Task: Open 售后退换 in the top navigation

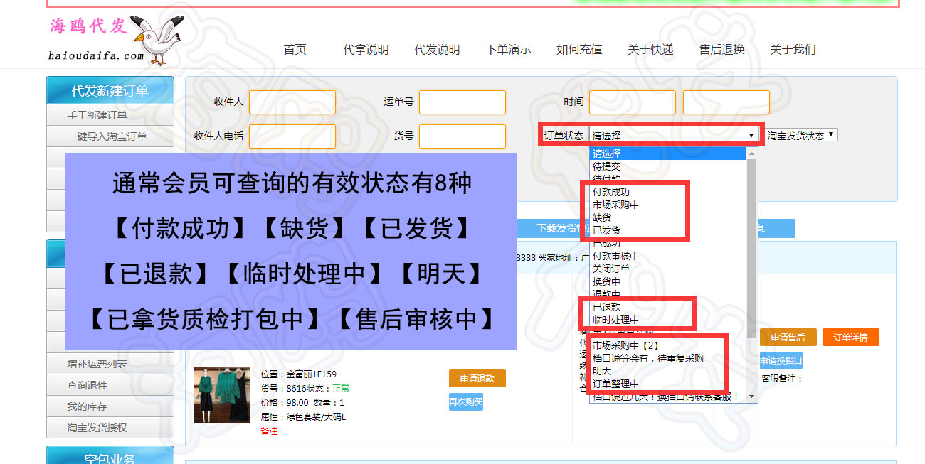Action: pyautogui.click(x=721, y=50)
